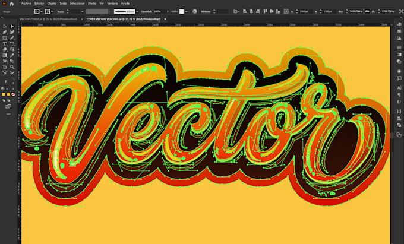
Task: Align vertical centers of objects
Action: click(x=272, y=12)
